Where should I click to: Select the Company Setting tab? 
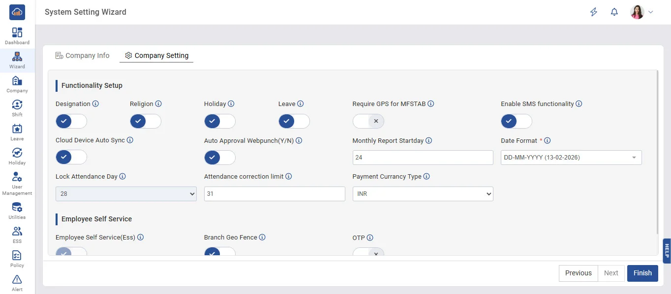(x=156, y=55)
